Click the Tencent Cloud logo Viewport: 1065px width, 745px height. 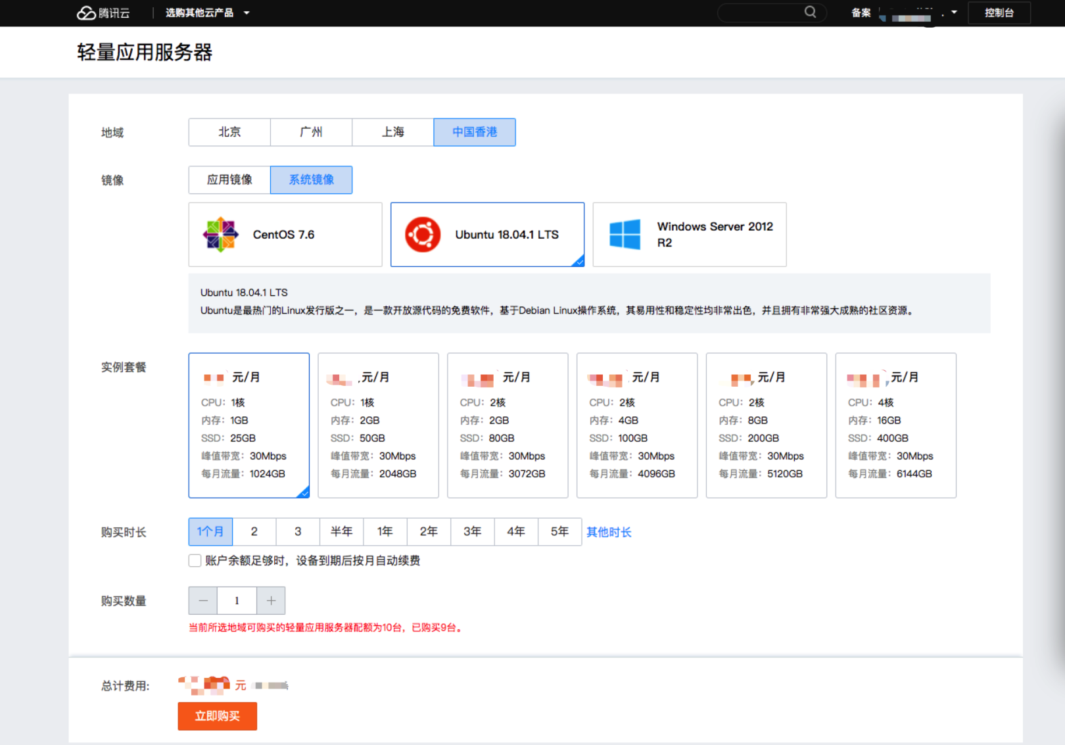(103, 12)
